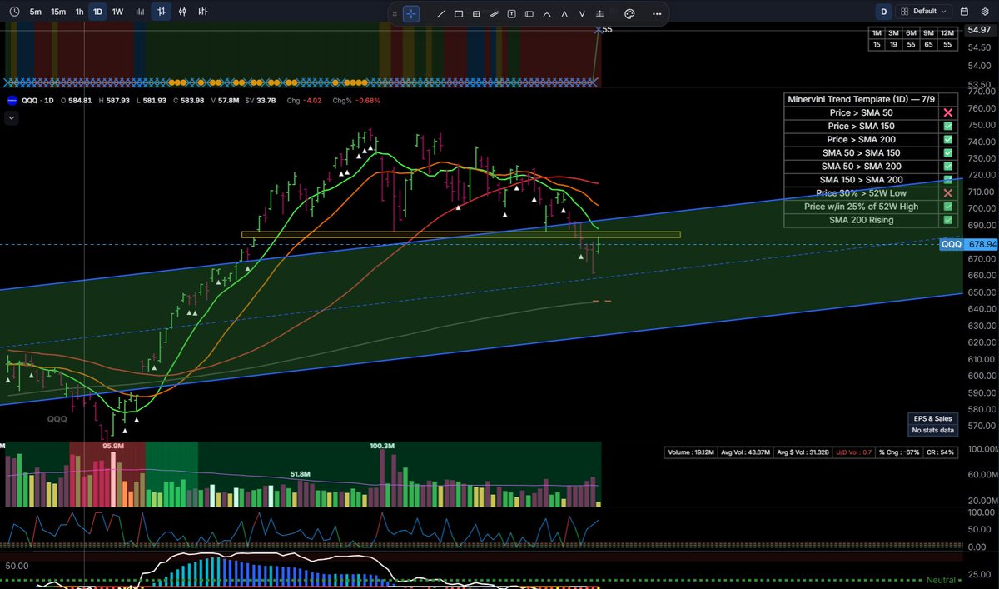Select the third bar-style chart icon
This screenshot has height=589, width=999.
tap(202, 12)
